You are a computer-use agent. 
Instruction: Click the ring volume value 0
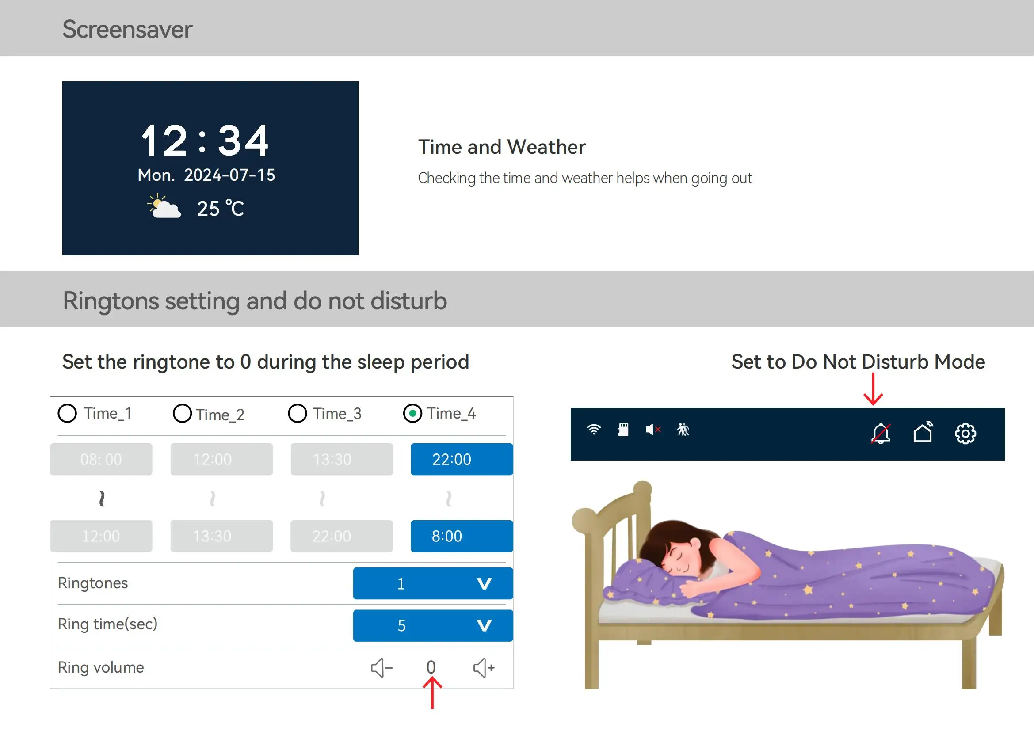[x=431, y=667]
